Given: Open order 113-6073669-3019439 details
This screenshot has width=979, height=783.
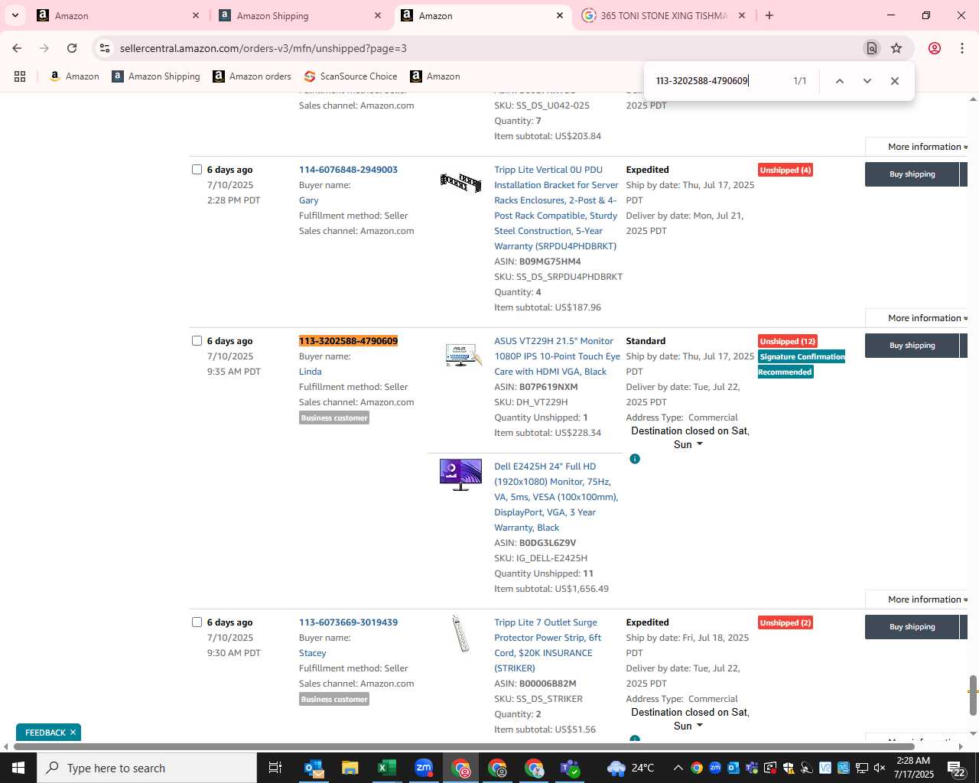Looking at the screenshot, I should pyautogui.click(x=348, y=622).
